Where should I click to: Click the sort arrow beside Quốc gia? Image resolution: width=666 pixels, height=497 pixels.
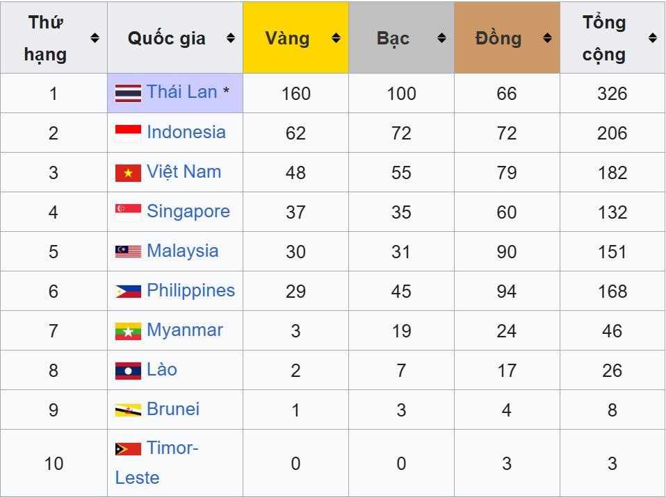pyautogui.click(x=231, y=38)
